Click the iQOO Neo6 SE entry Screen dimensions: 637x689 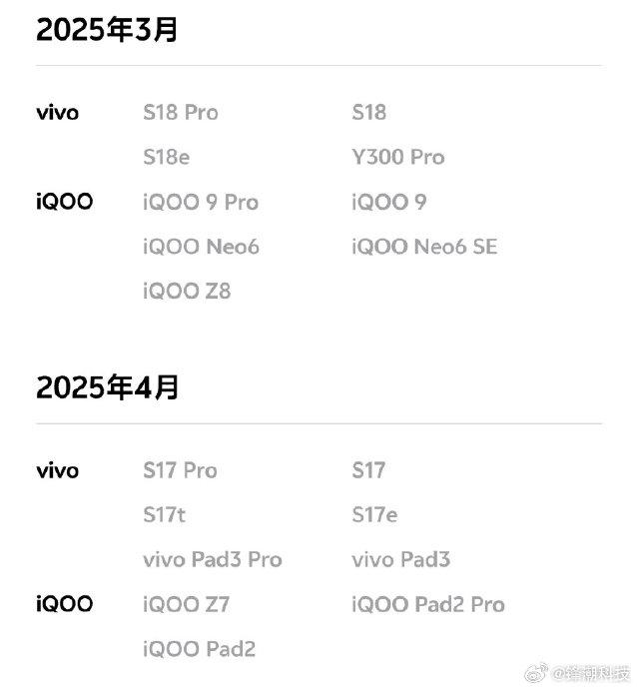[x=424, y=247]
